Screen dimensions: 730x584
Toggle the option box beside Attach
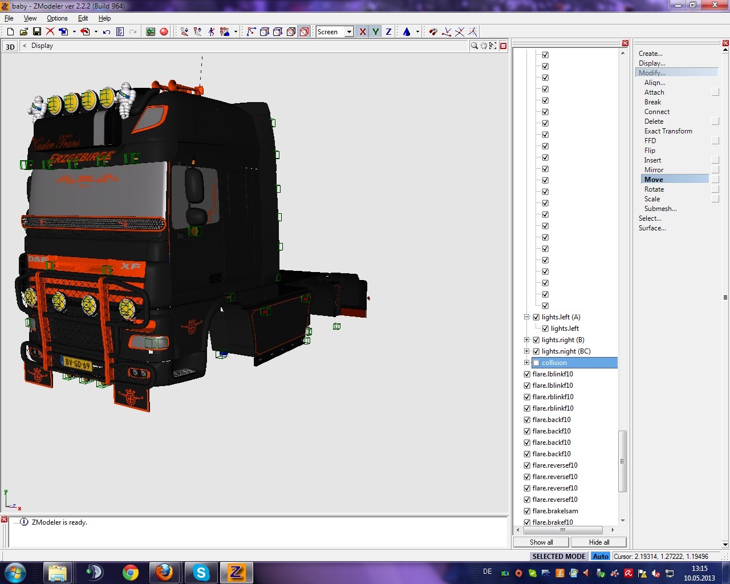[x=715, y=92]
